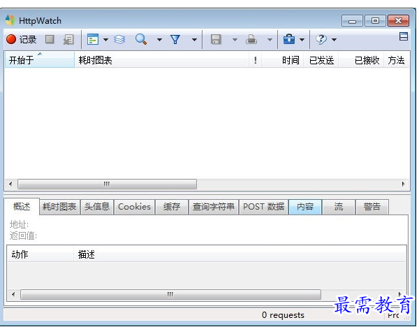This screenshot has height=327, width=419.
Task: Sort by the 开始于 column header
Action: [x=40, y=60]
